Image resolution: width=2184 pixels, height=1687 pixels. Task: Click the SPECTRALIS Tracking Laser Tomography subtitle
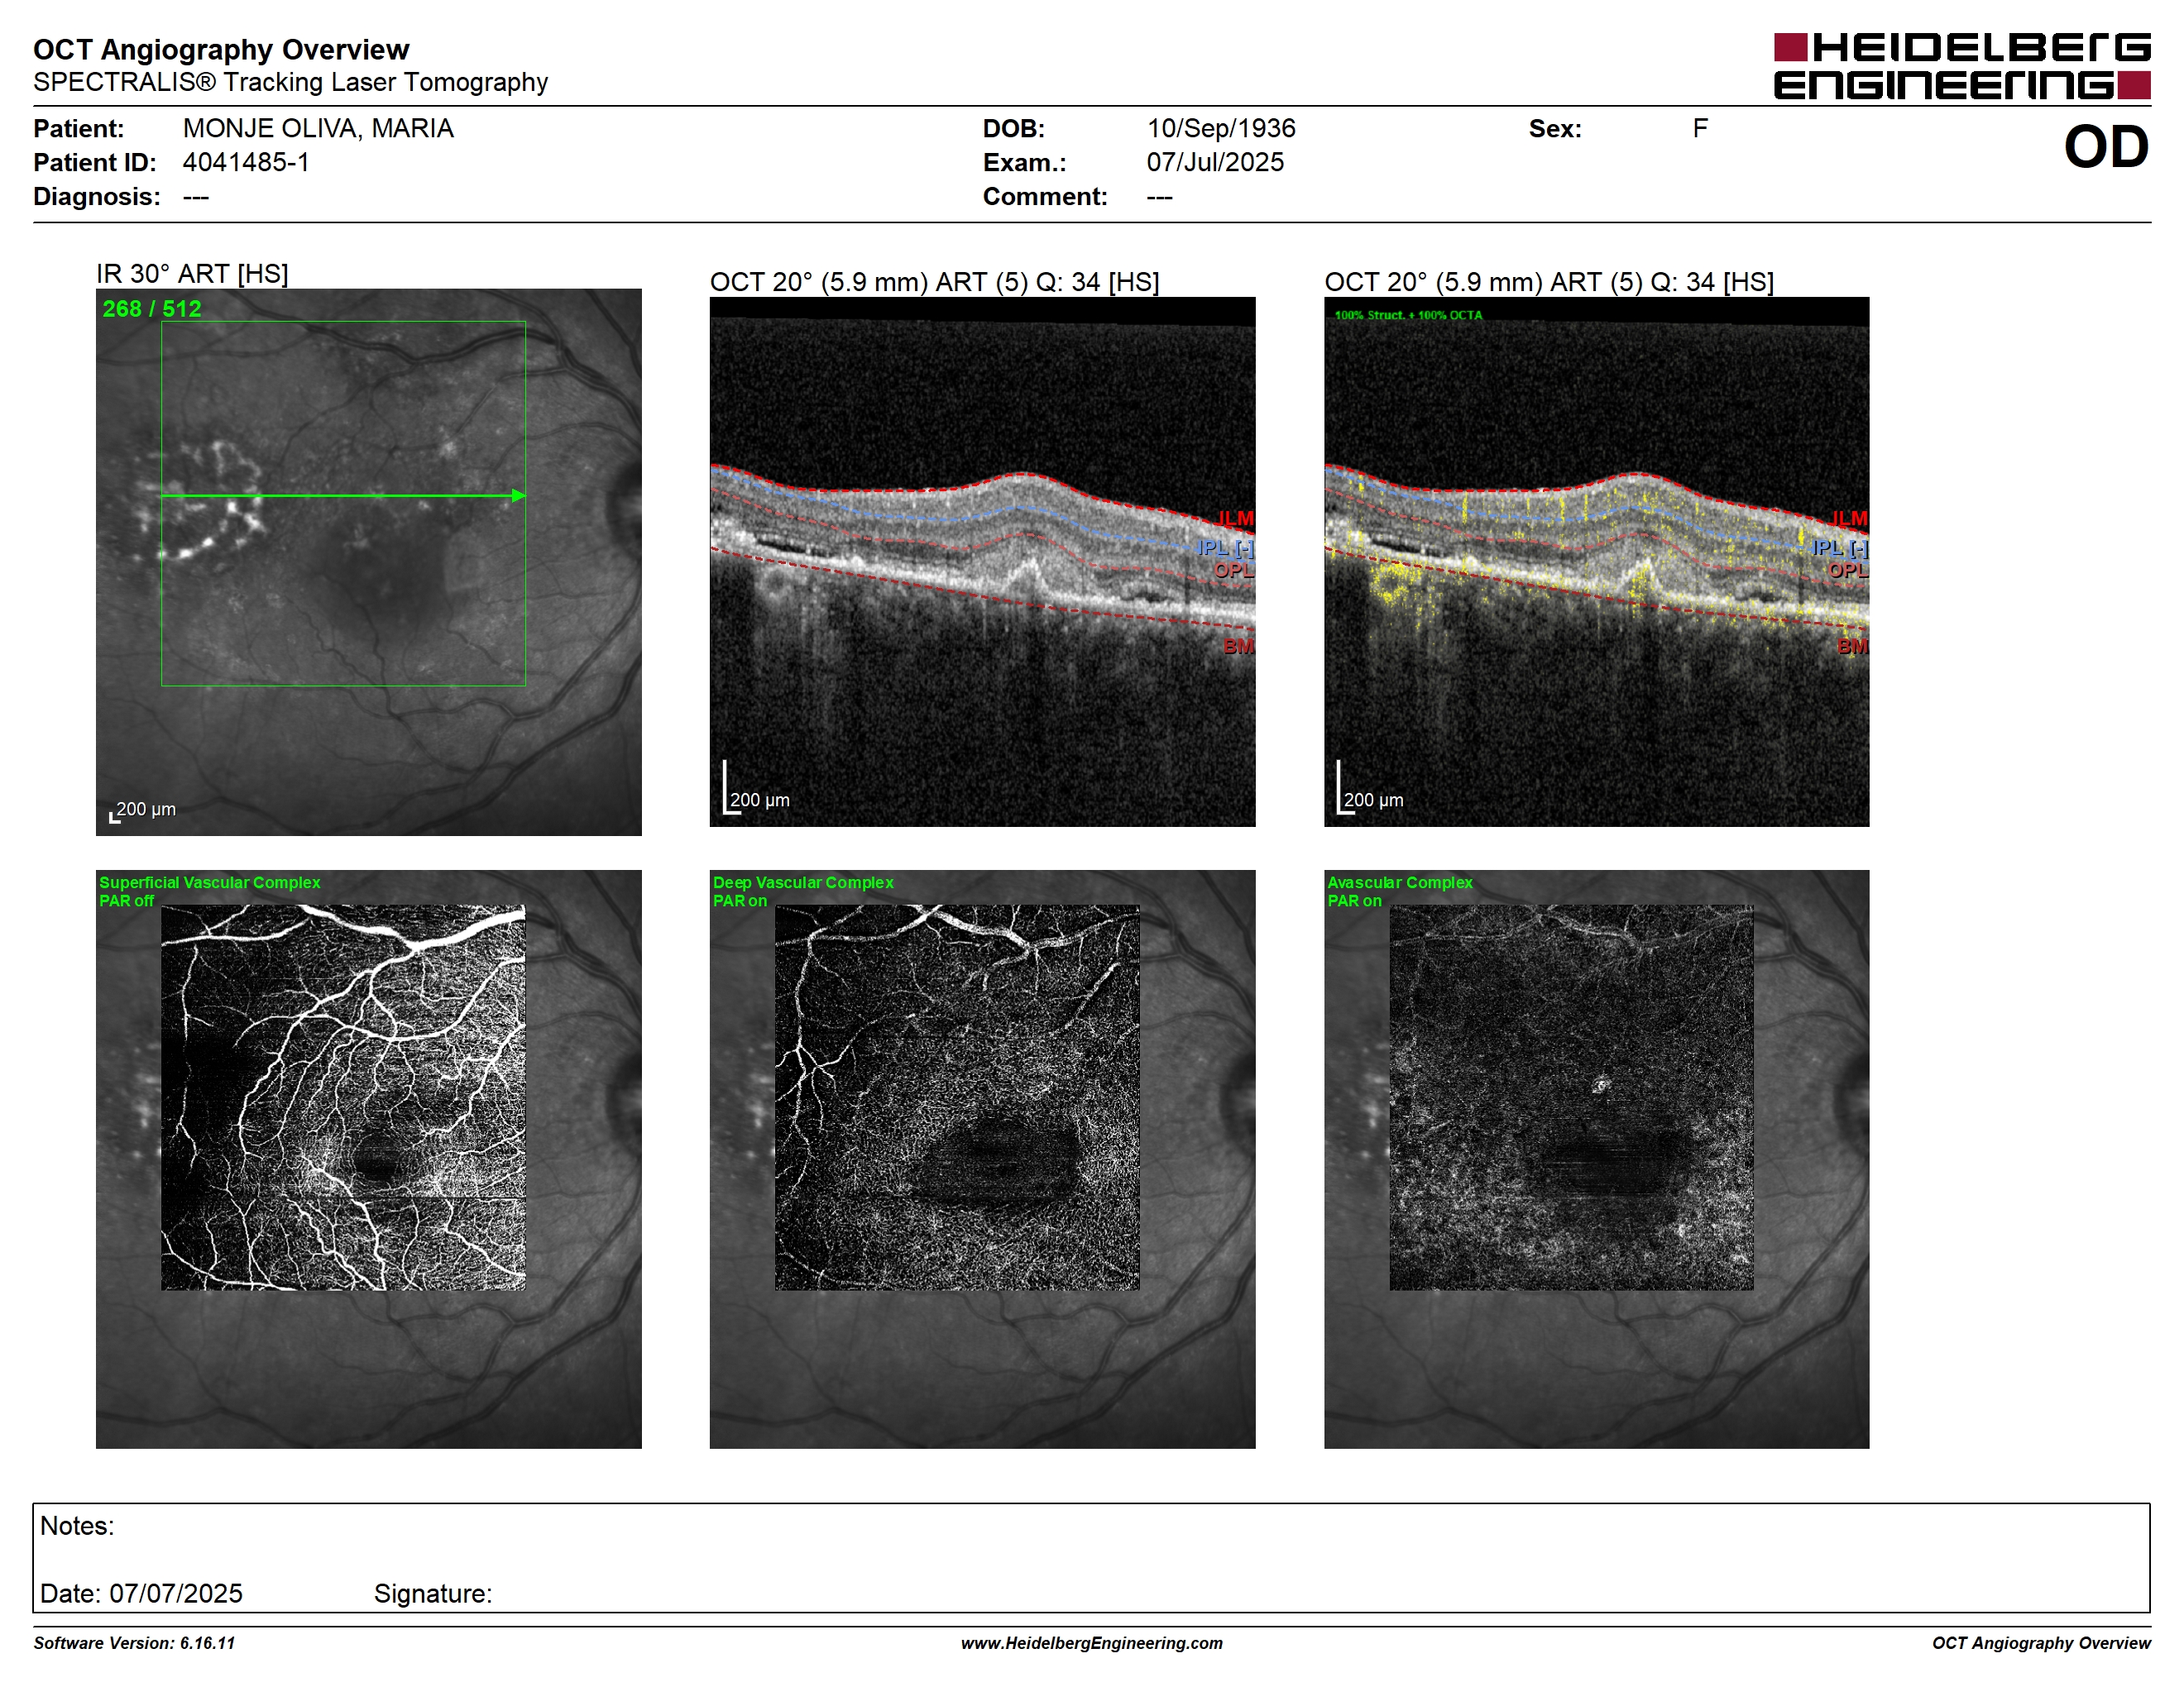click(290, 82)
